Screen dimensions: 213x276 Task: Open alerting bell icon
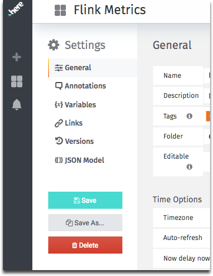pos(16,104)
